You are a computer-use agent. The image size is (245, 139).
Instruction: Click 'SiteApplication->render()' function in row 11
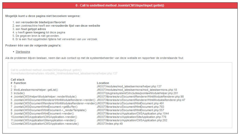point(45,120)
